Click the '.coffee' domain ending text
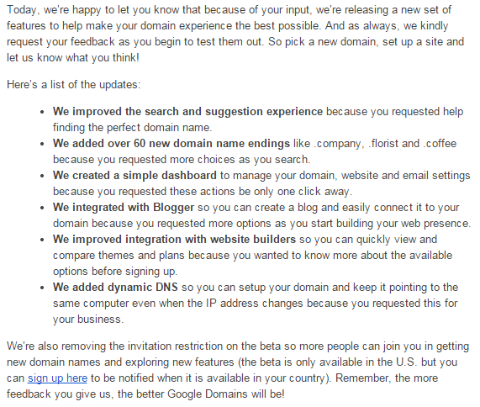The width and height of the screenshot is (480, 407). point(440,144)
